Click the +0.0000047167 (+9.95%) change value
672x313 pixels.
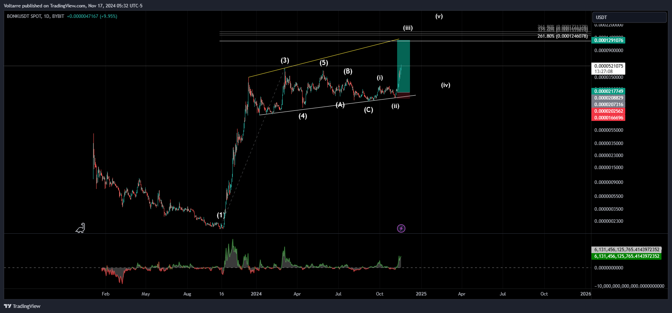click(92, 16)
